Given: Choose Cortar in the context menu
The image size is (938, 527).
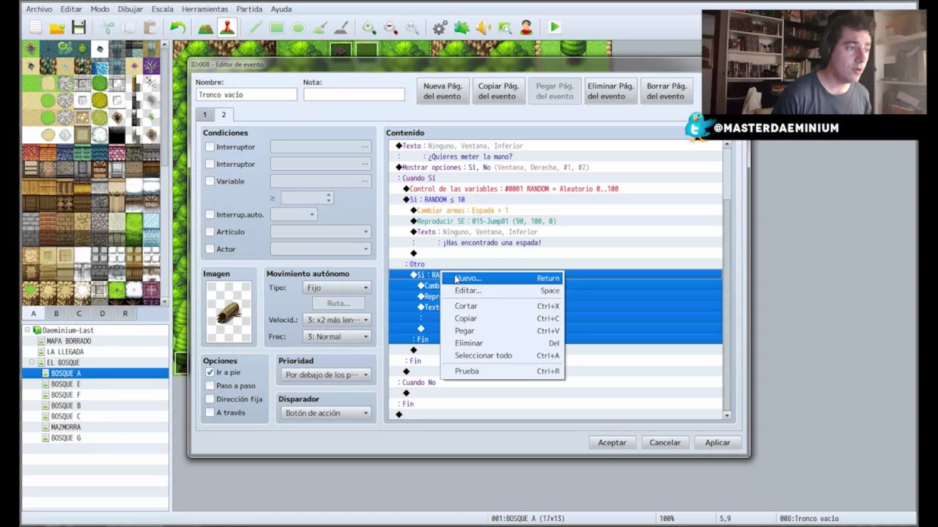Looking at the screenshot, I should 502,306.
